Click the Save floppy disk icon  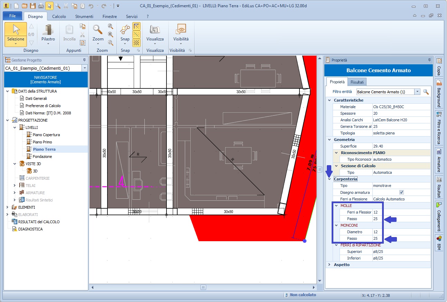point(32,6)
